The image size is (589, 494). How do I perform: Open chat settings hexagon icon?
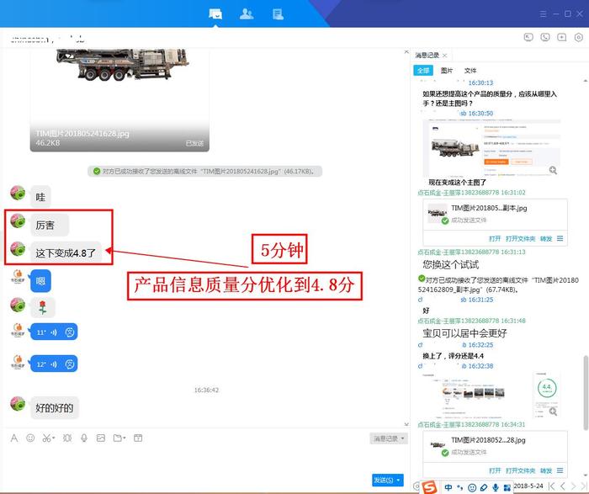coord(579,37)
